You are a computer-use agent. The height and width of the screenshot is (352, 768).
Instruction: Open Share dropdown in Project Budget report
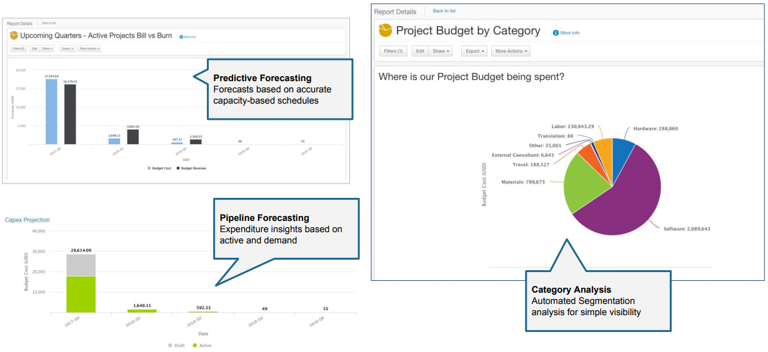click(441, 51)
